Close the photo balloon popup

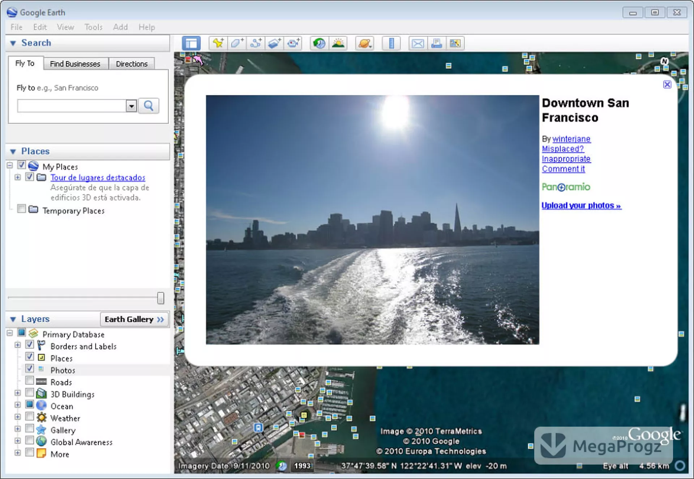tap(667, 84)
